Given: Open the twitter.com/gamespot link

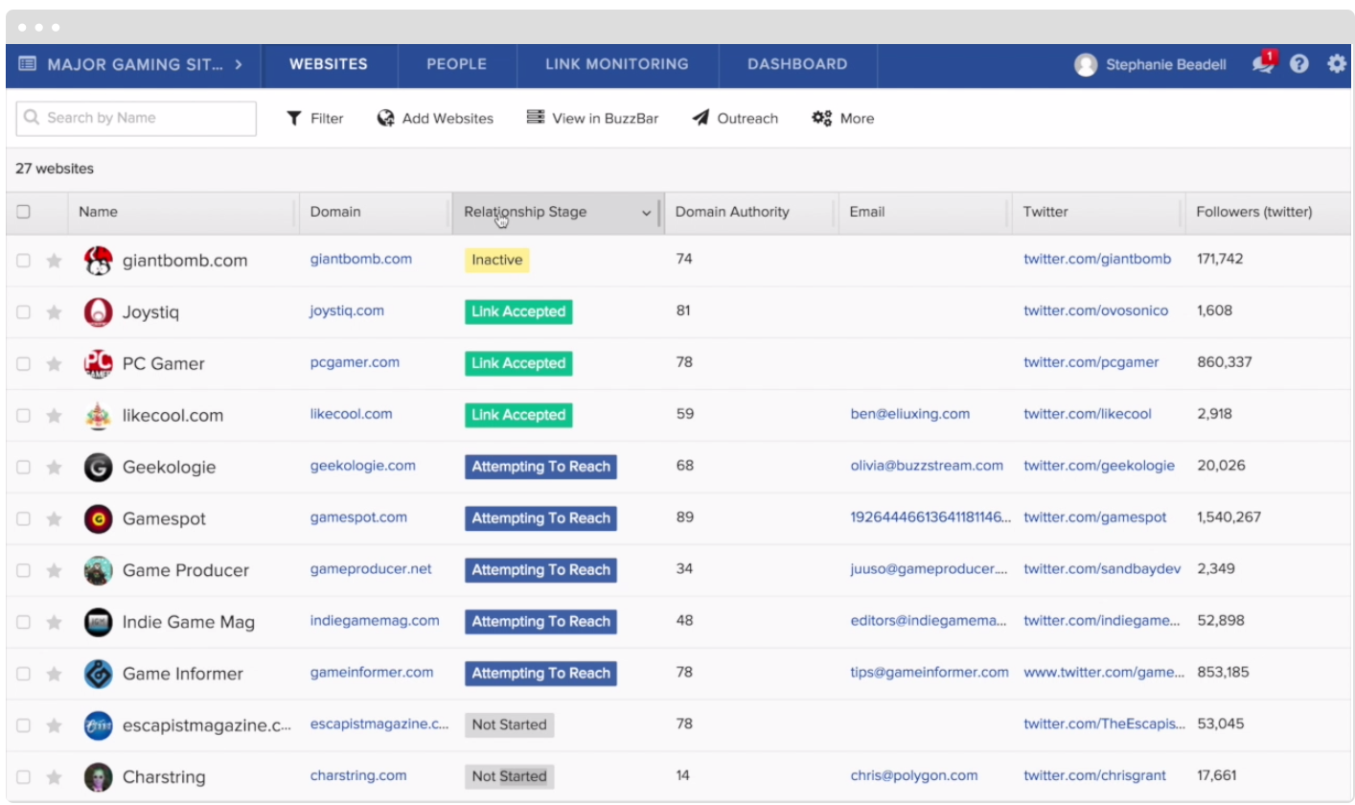Looking at the screenshot, I should [1095, 517].
